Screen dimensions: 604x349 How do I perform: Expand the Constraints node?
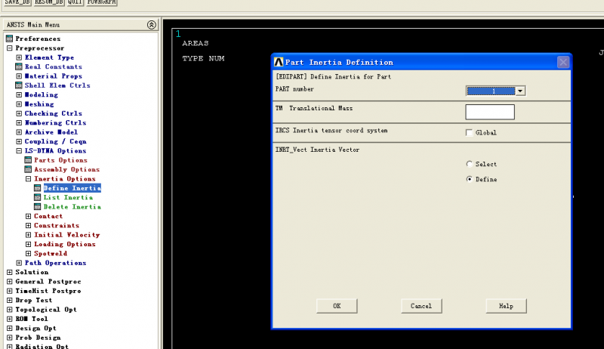tap(28, 226)
